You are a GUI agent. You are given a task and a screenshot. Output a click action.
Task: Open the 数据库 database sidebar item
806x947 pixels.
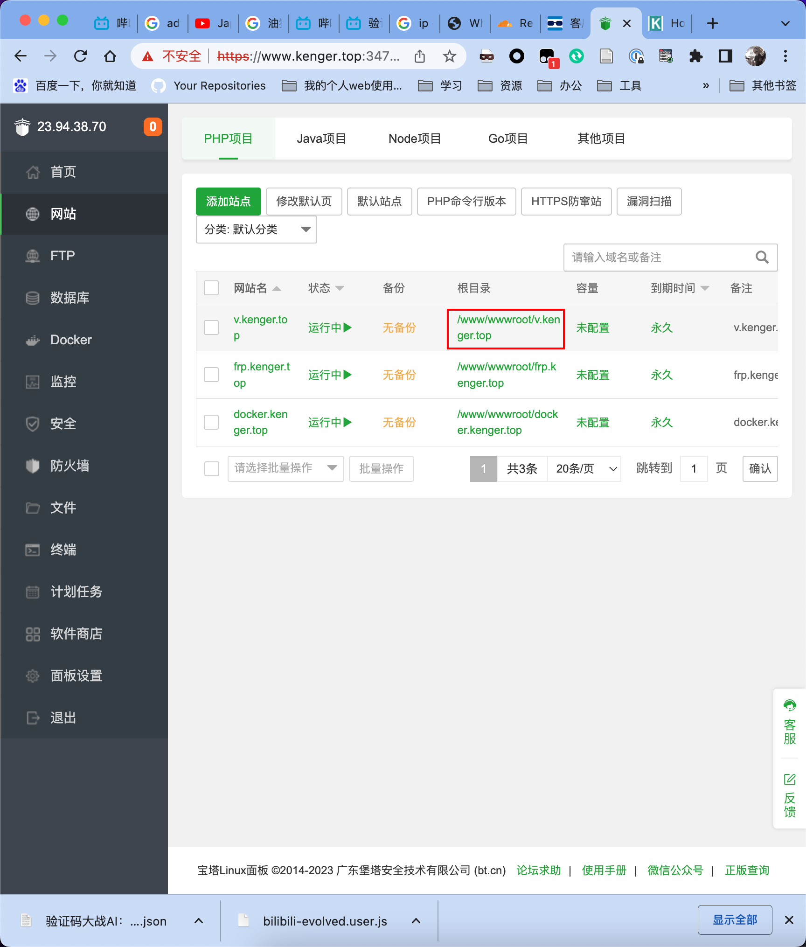click(x=84, y=298)
